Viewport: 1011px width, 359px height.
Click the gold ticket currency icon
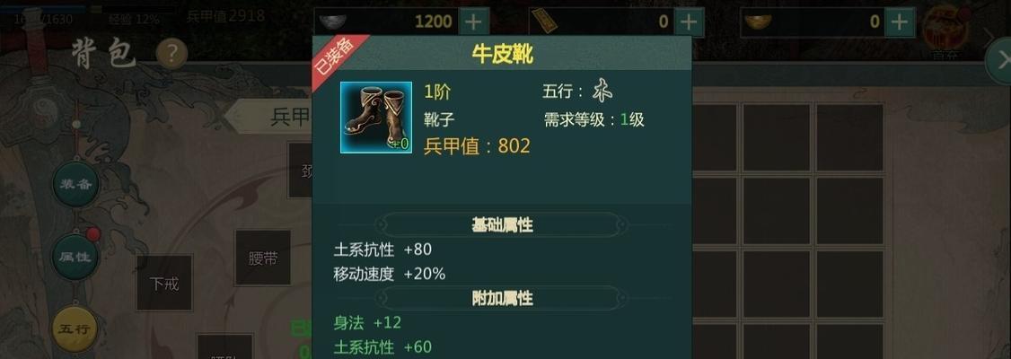(x=547, y=22)
